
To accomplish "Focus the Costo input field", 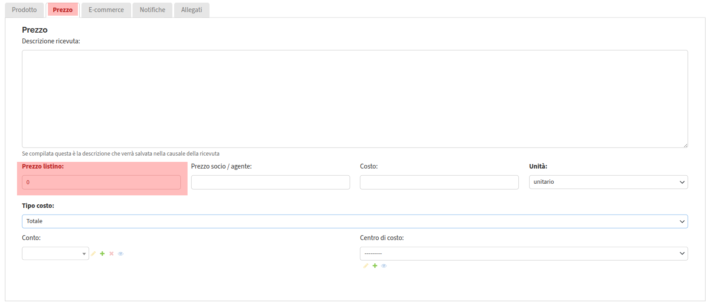I will pyautogui.click(x=439, y=182).
